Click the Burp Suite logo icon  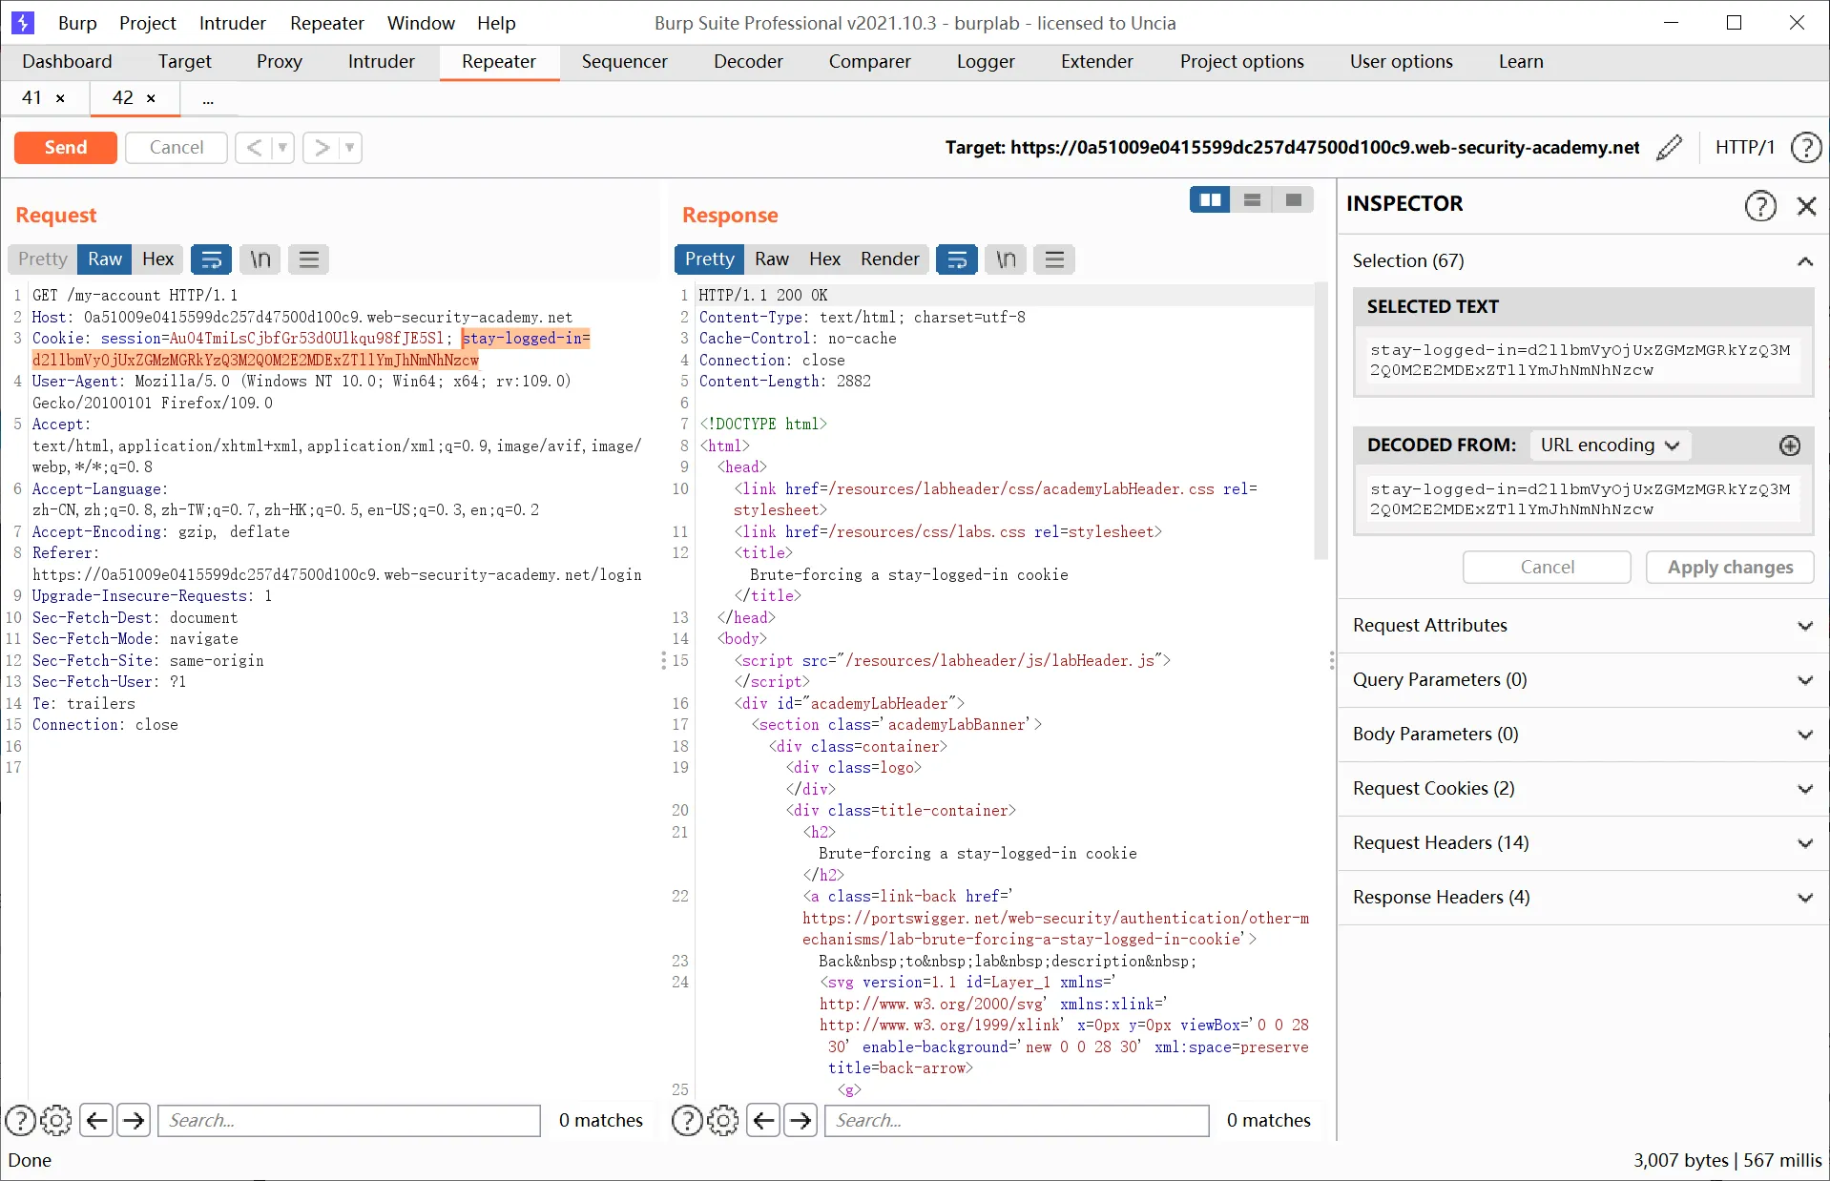(x=22, y=23)
